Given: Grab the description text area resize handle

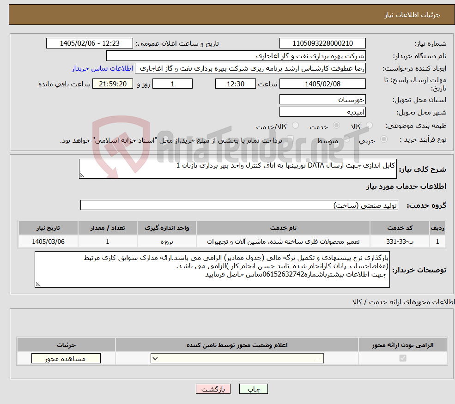Looking at the screenshot, I should tap(82, 175).
